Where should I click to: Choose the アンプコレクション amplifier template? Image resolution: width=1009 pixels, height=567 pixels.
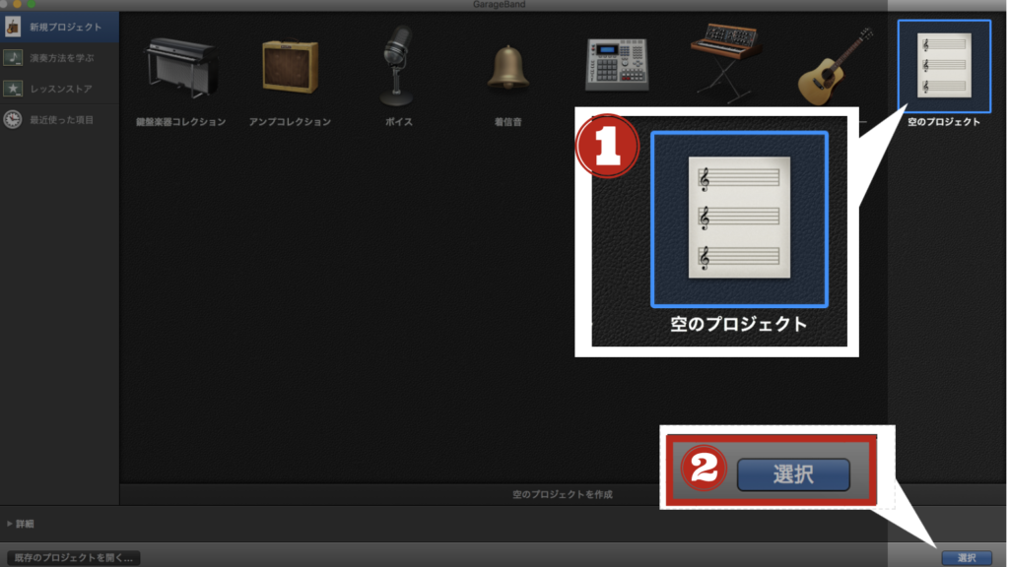(291, 67)
